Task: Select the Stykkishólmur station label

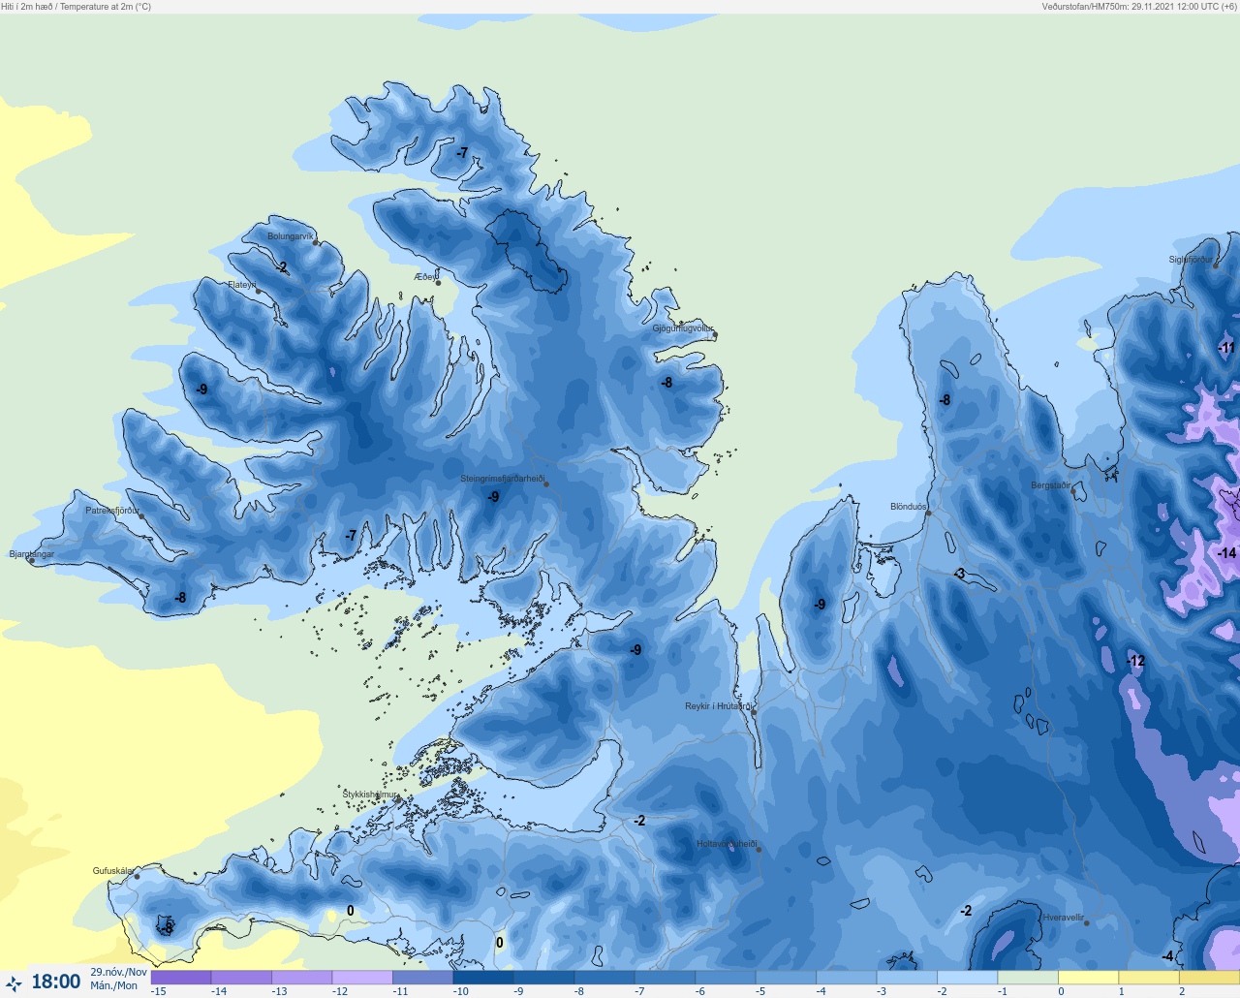Action: coord(370,795)
